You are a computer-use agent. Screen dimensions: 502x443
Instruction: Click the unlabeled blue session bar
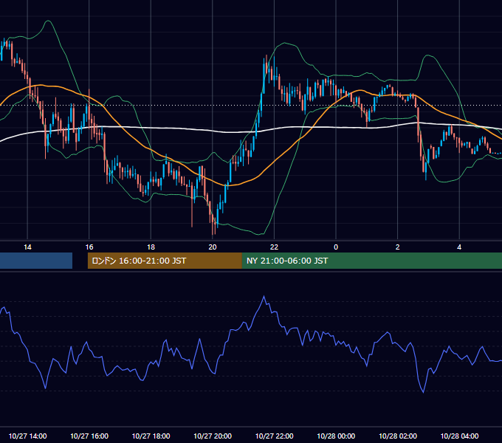pos(36,261)
